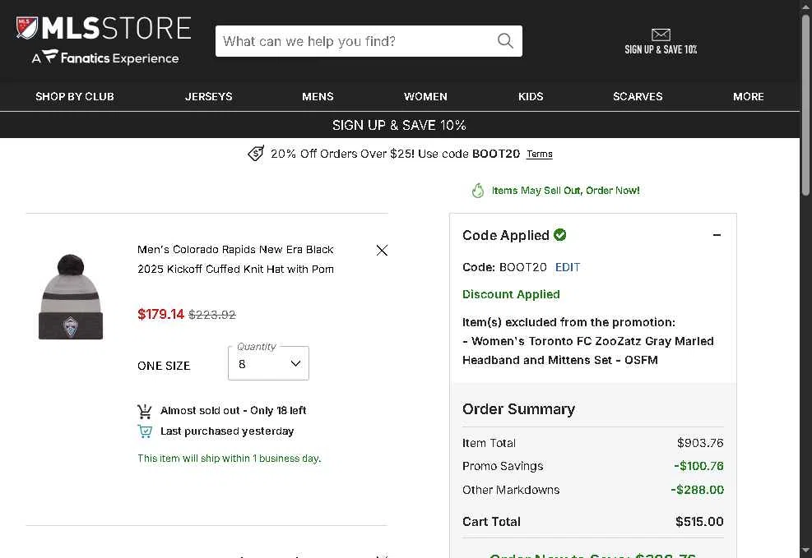Click the flame sell-out icon
Image resolution: width=812 pixels, height=558 pixels.
coord(477,191)
